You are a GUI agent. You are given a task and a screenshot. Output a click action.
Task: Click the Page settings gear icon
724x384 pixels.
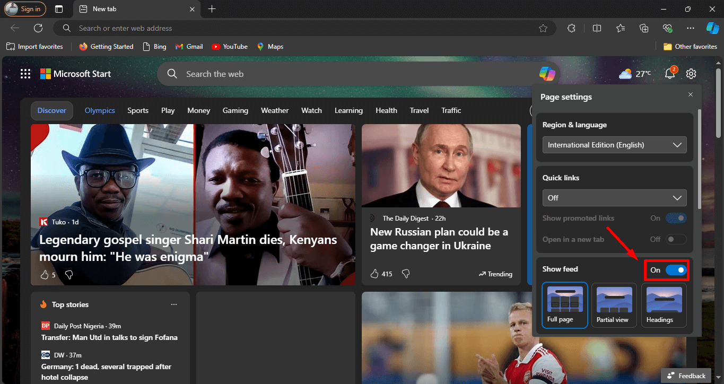click(691, 74)
